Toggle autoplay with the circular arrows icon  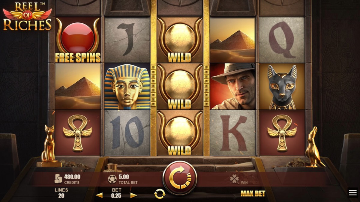click(160, 194)
